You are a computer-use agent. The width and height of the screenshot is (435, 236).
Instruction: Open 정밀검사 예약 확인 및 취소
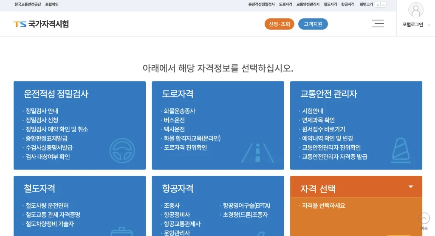tap(56, 129)
